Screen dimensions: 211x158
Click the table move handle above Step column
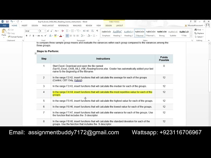[36, 53]
